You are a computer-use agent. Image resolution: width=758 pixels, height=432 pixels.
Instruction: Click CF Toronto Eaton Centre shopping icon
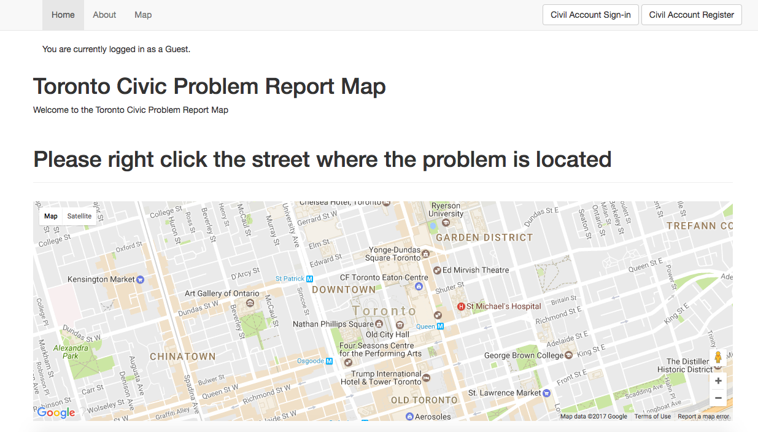(x=419, y=287)
